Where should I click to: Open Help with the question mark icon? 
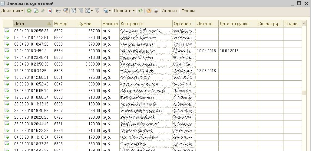pos(149,11)
